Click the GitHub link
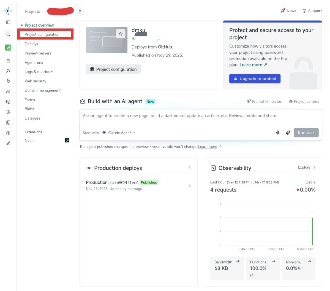This screenshot has width=330, height=291. (165, 47)
